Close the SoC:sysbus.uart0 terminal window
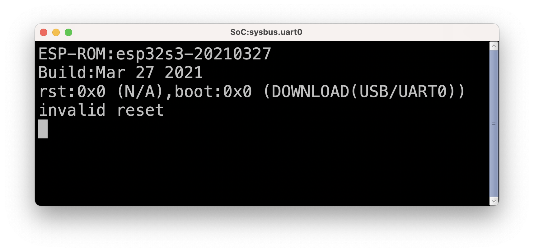 [44, 32]
